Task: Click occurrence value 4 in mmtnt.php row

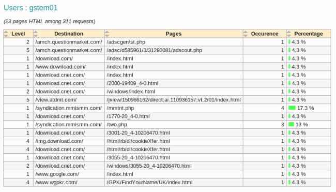Action: [x=282, y=108]
